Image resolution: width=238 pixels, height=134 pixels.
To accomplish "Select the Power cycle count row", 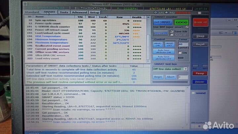I will pos(85,23).
